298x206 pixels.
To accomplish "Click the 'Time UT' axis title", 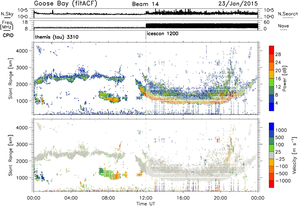I will click(146, 204).
